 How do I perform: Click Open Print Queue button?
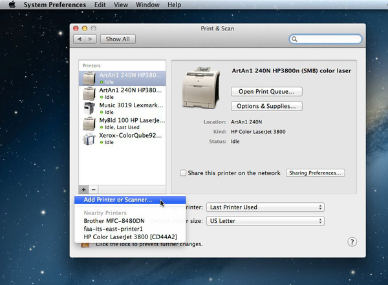click(x=266, y=92)
